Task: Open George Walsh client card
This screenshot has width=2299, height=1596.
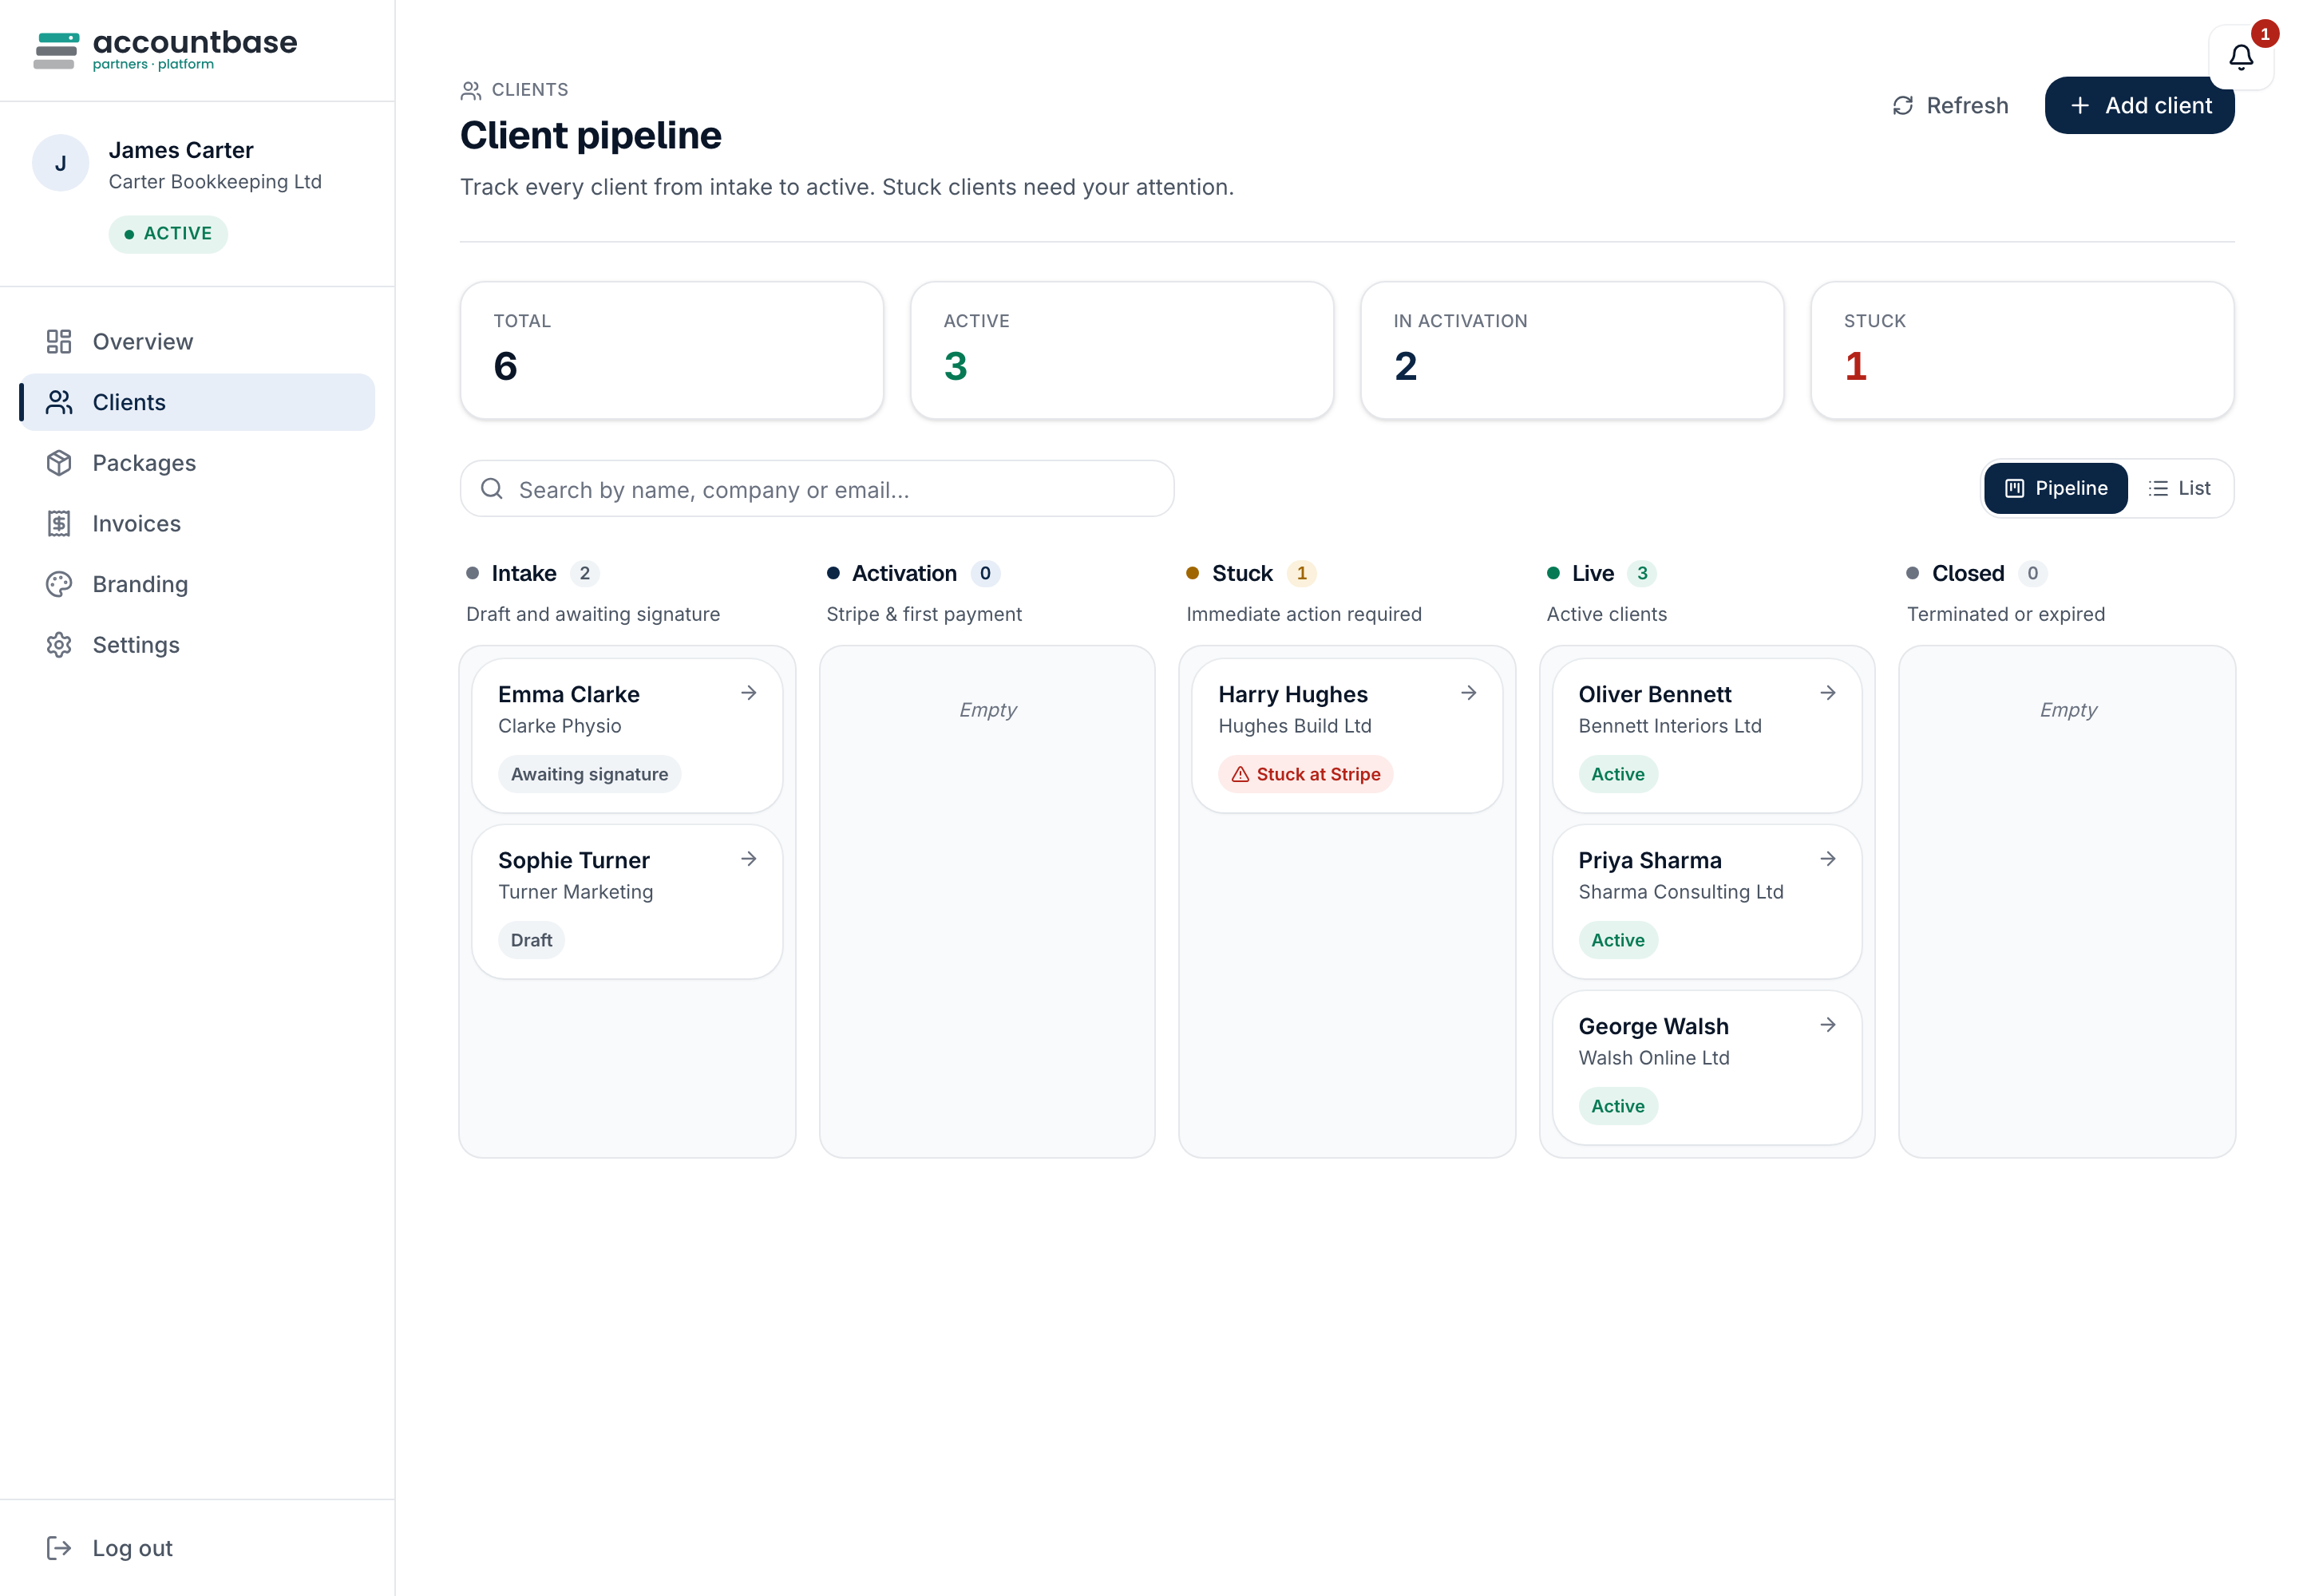Action: 1707,1067
